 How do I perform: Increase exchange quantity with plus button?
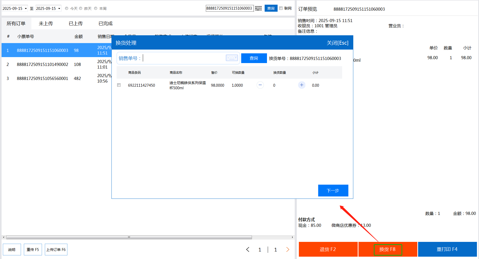301,85
